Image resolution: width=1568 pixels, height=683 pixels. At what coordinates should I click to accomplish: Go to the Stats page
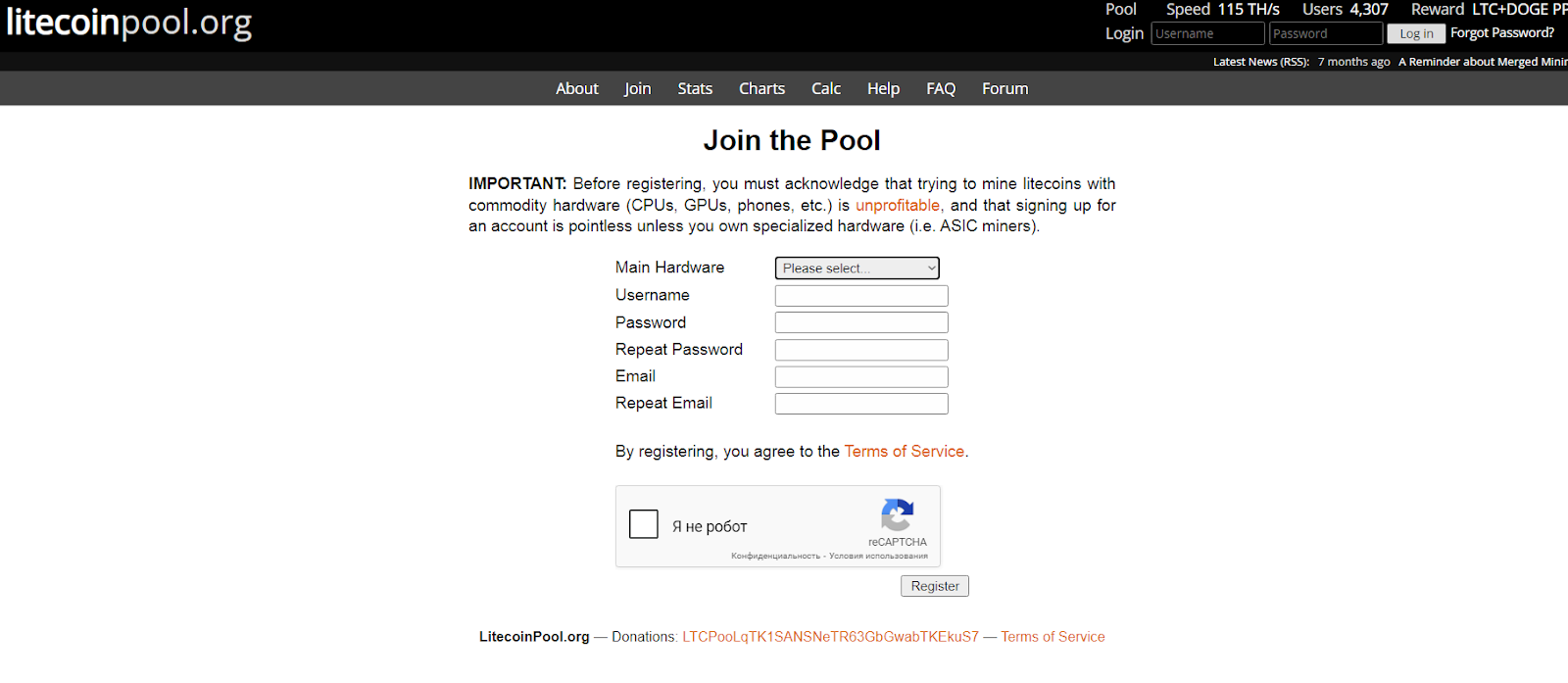695,88
